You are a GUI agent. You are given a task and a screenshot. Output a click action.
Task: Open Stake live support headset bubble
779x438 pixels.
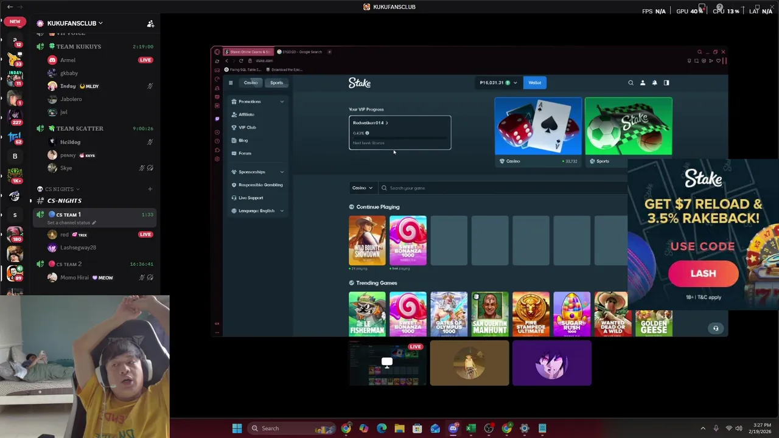click(x=716, y=328)
